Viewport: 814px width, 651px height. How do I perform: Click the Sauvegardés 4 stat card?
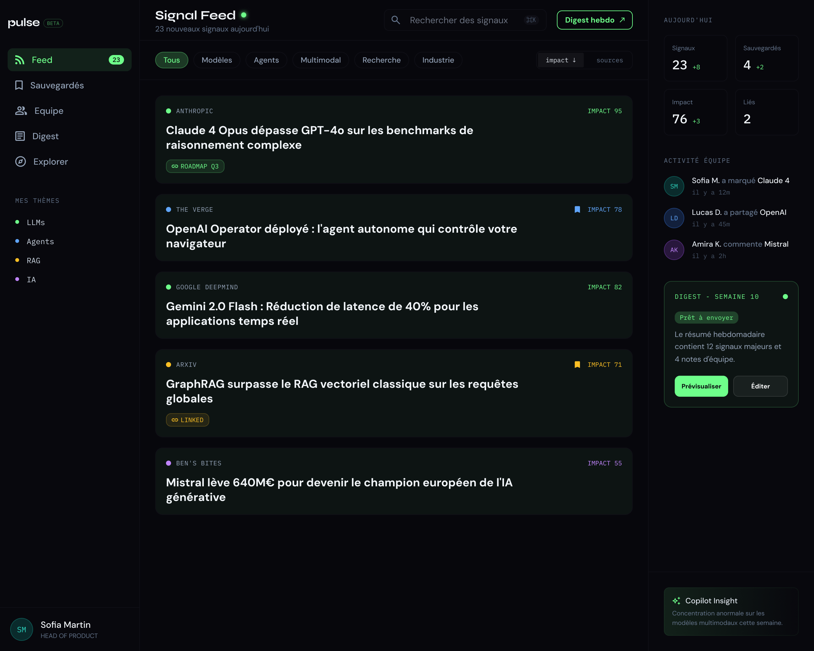pyautogui.click(x=767, y=58)
